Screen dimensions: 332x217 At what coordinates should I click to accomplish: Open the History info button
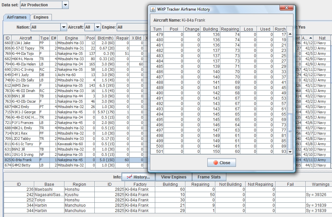click(x=138, y=177)
